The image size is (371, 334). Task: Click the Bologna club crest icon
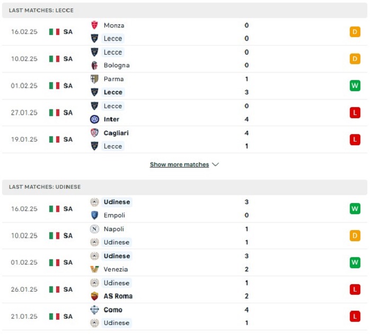click(x=94, y=65)
